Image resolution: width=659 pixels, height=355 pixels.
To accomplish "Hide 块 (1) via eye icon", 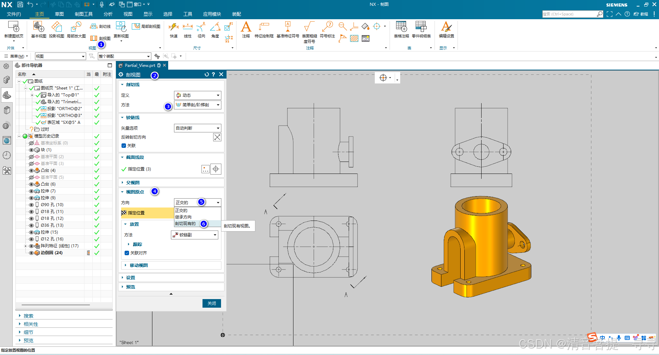I will point(31,150).
